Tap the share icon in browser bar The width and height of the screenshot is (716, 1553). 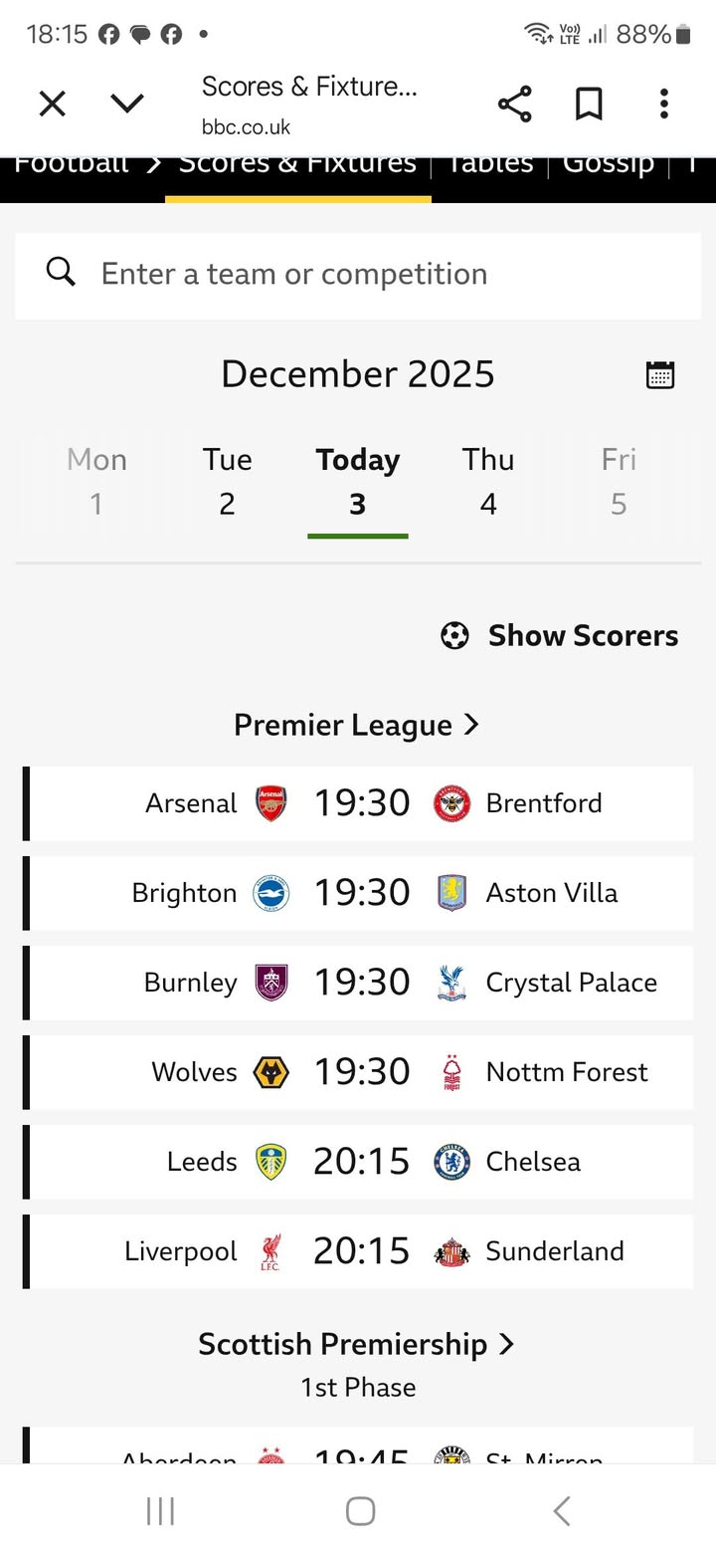[x=514, y=104]
